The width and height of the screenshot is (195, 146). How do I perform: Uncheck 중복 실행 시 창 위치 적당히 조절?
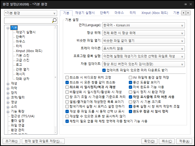coord(130,106)
